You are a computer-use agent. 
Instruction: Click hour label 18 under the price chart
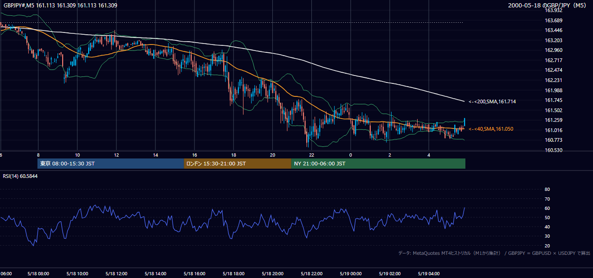pyautogui.click(x=233, y=155)
